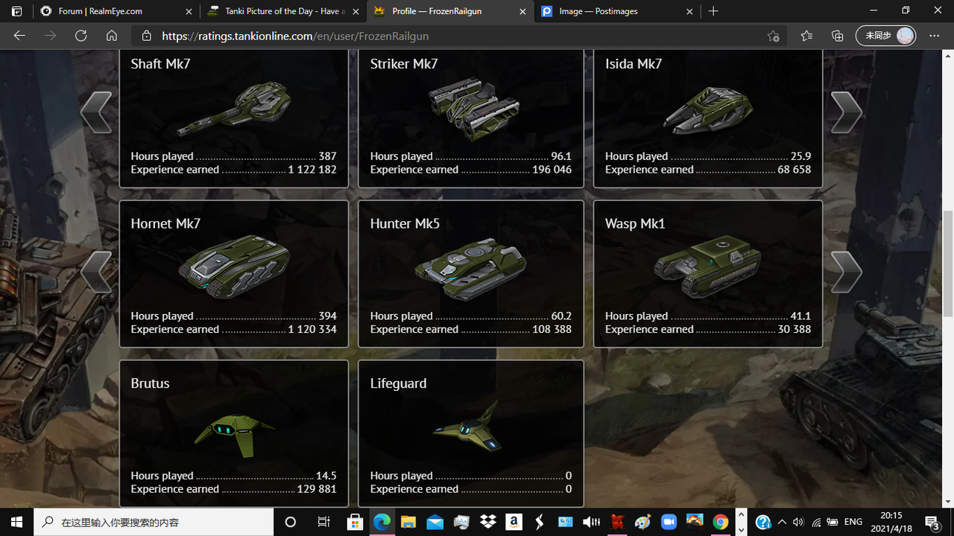
Task: Open network settings tray icon
Action: pyautogui.click(x=816, y=522)
